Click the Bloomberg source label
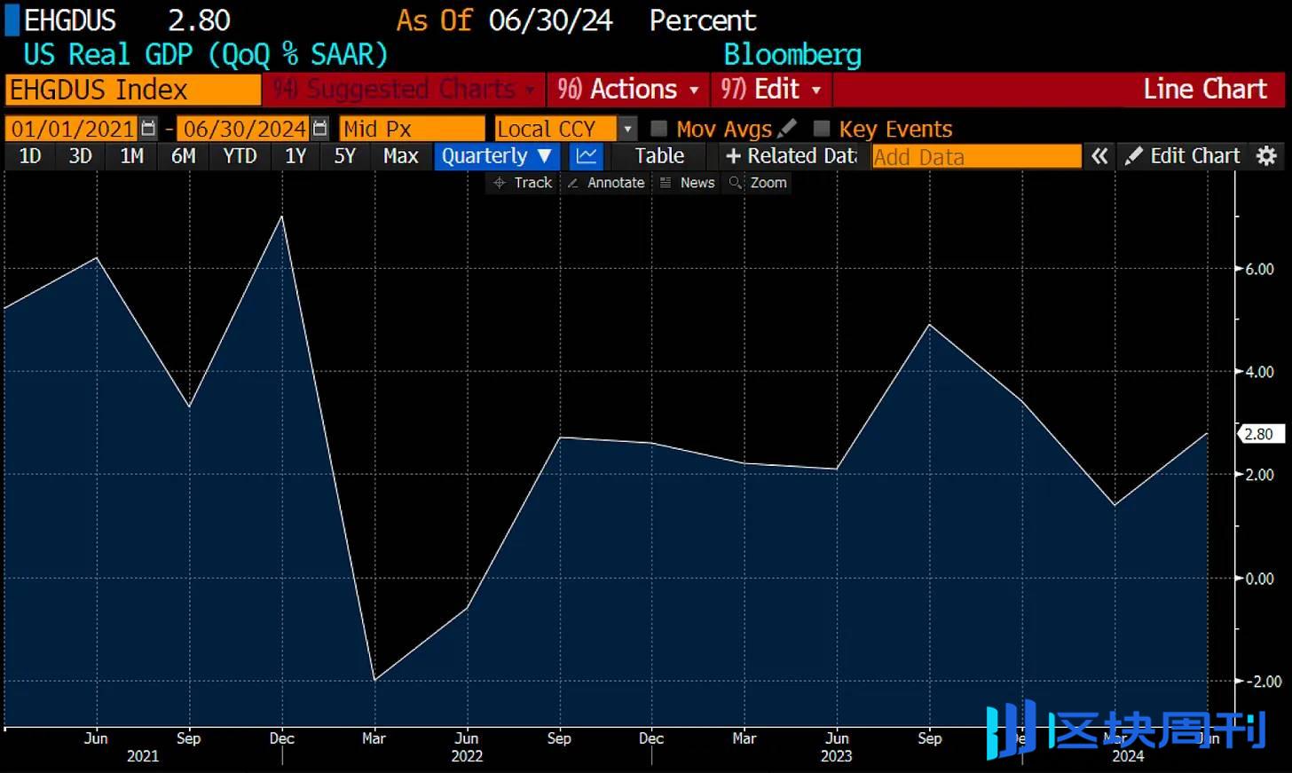 point(792,55)
